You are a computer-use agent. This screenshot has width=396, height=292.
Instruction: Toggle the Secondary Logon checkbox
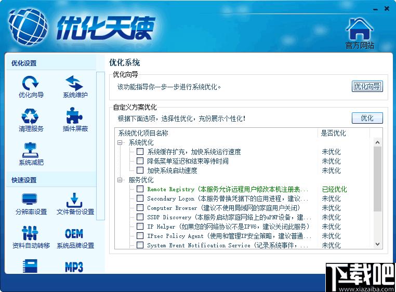pyautogui.click(x=140, y=198)
